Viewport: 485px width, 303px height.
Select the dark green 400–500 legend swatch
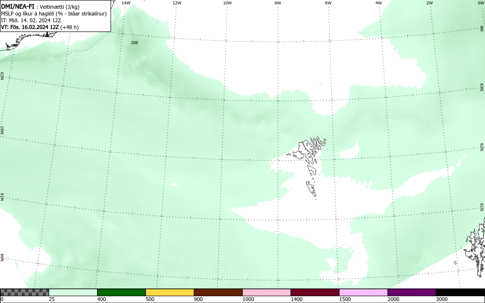pos(121,292)
